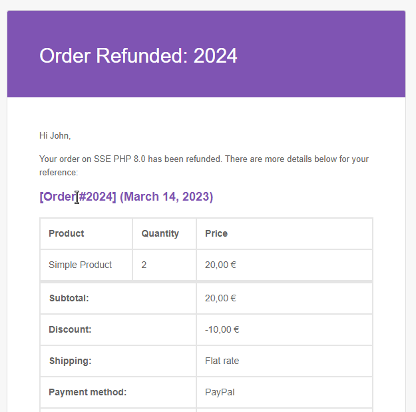The width and height of the screenshot is (416, 412).
Task: Click the Discount label
Action: tap(70, 329)
